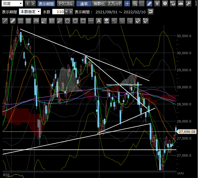Image resolution: width=198 pixels, height=178 pixels.
Task: Choose the pentagon shape drawing tool
Action: tap(67, 21)
